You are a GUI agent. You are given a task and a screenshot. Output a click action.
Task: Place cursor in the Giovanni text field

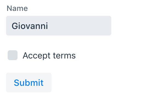59,26
